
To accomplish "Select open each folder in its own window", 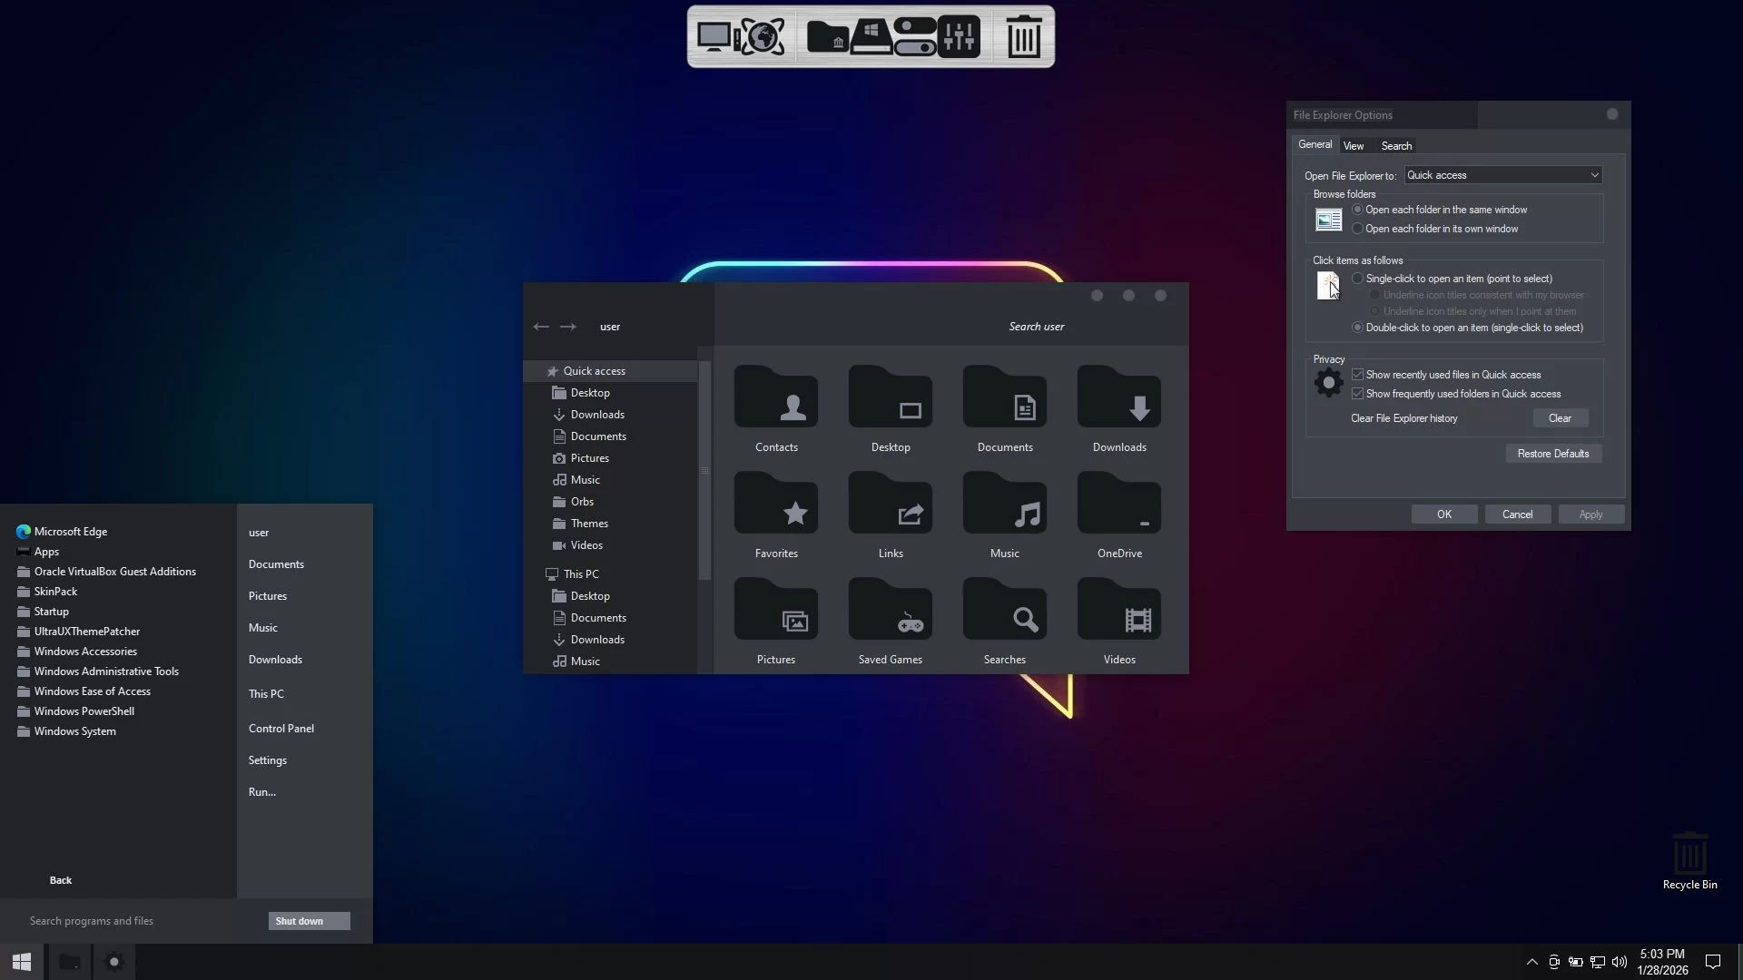I will [1358, 229].
